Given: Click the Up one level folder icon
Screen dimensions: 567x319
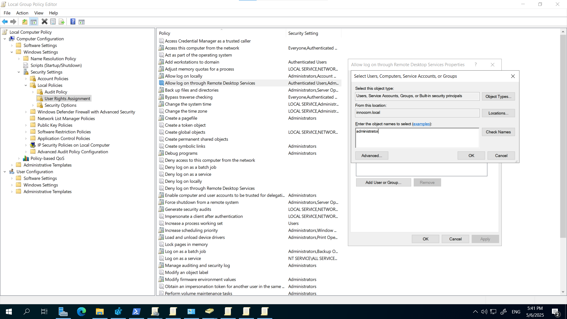Looking at the screenshot, I should (x=25, y=22).
